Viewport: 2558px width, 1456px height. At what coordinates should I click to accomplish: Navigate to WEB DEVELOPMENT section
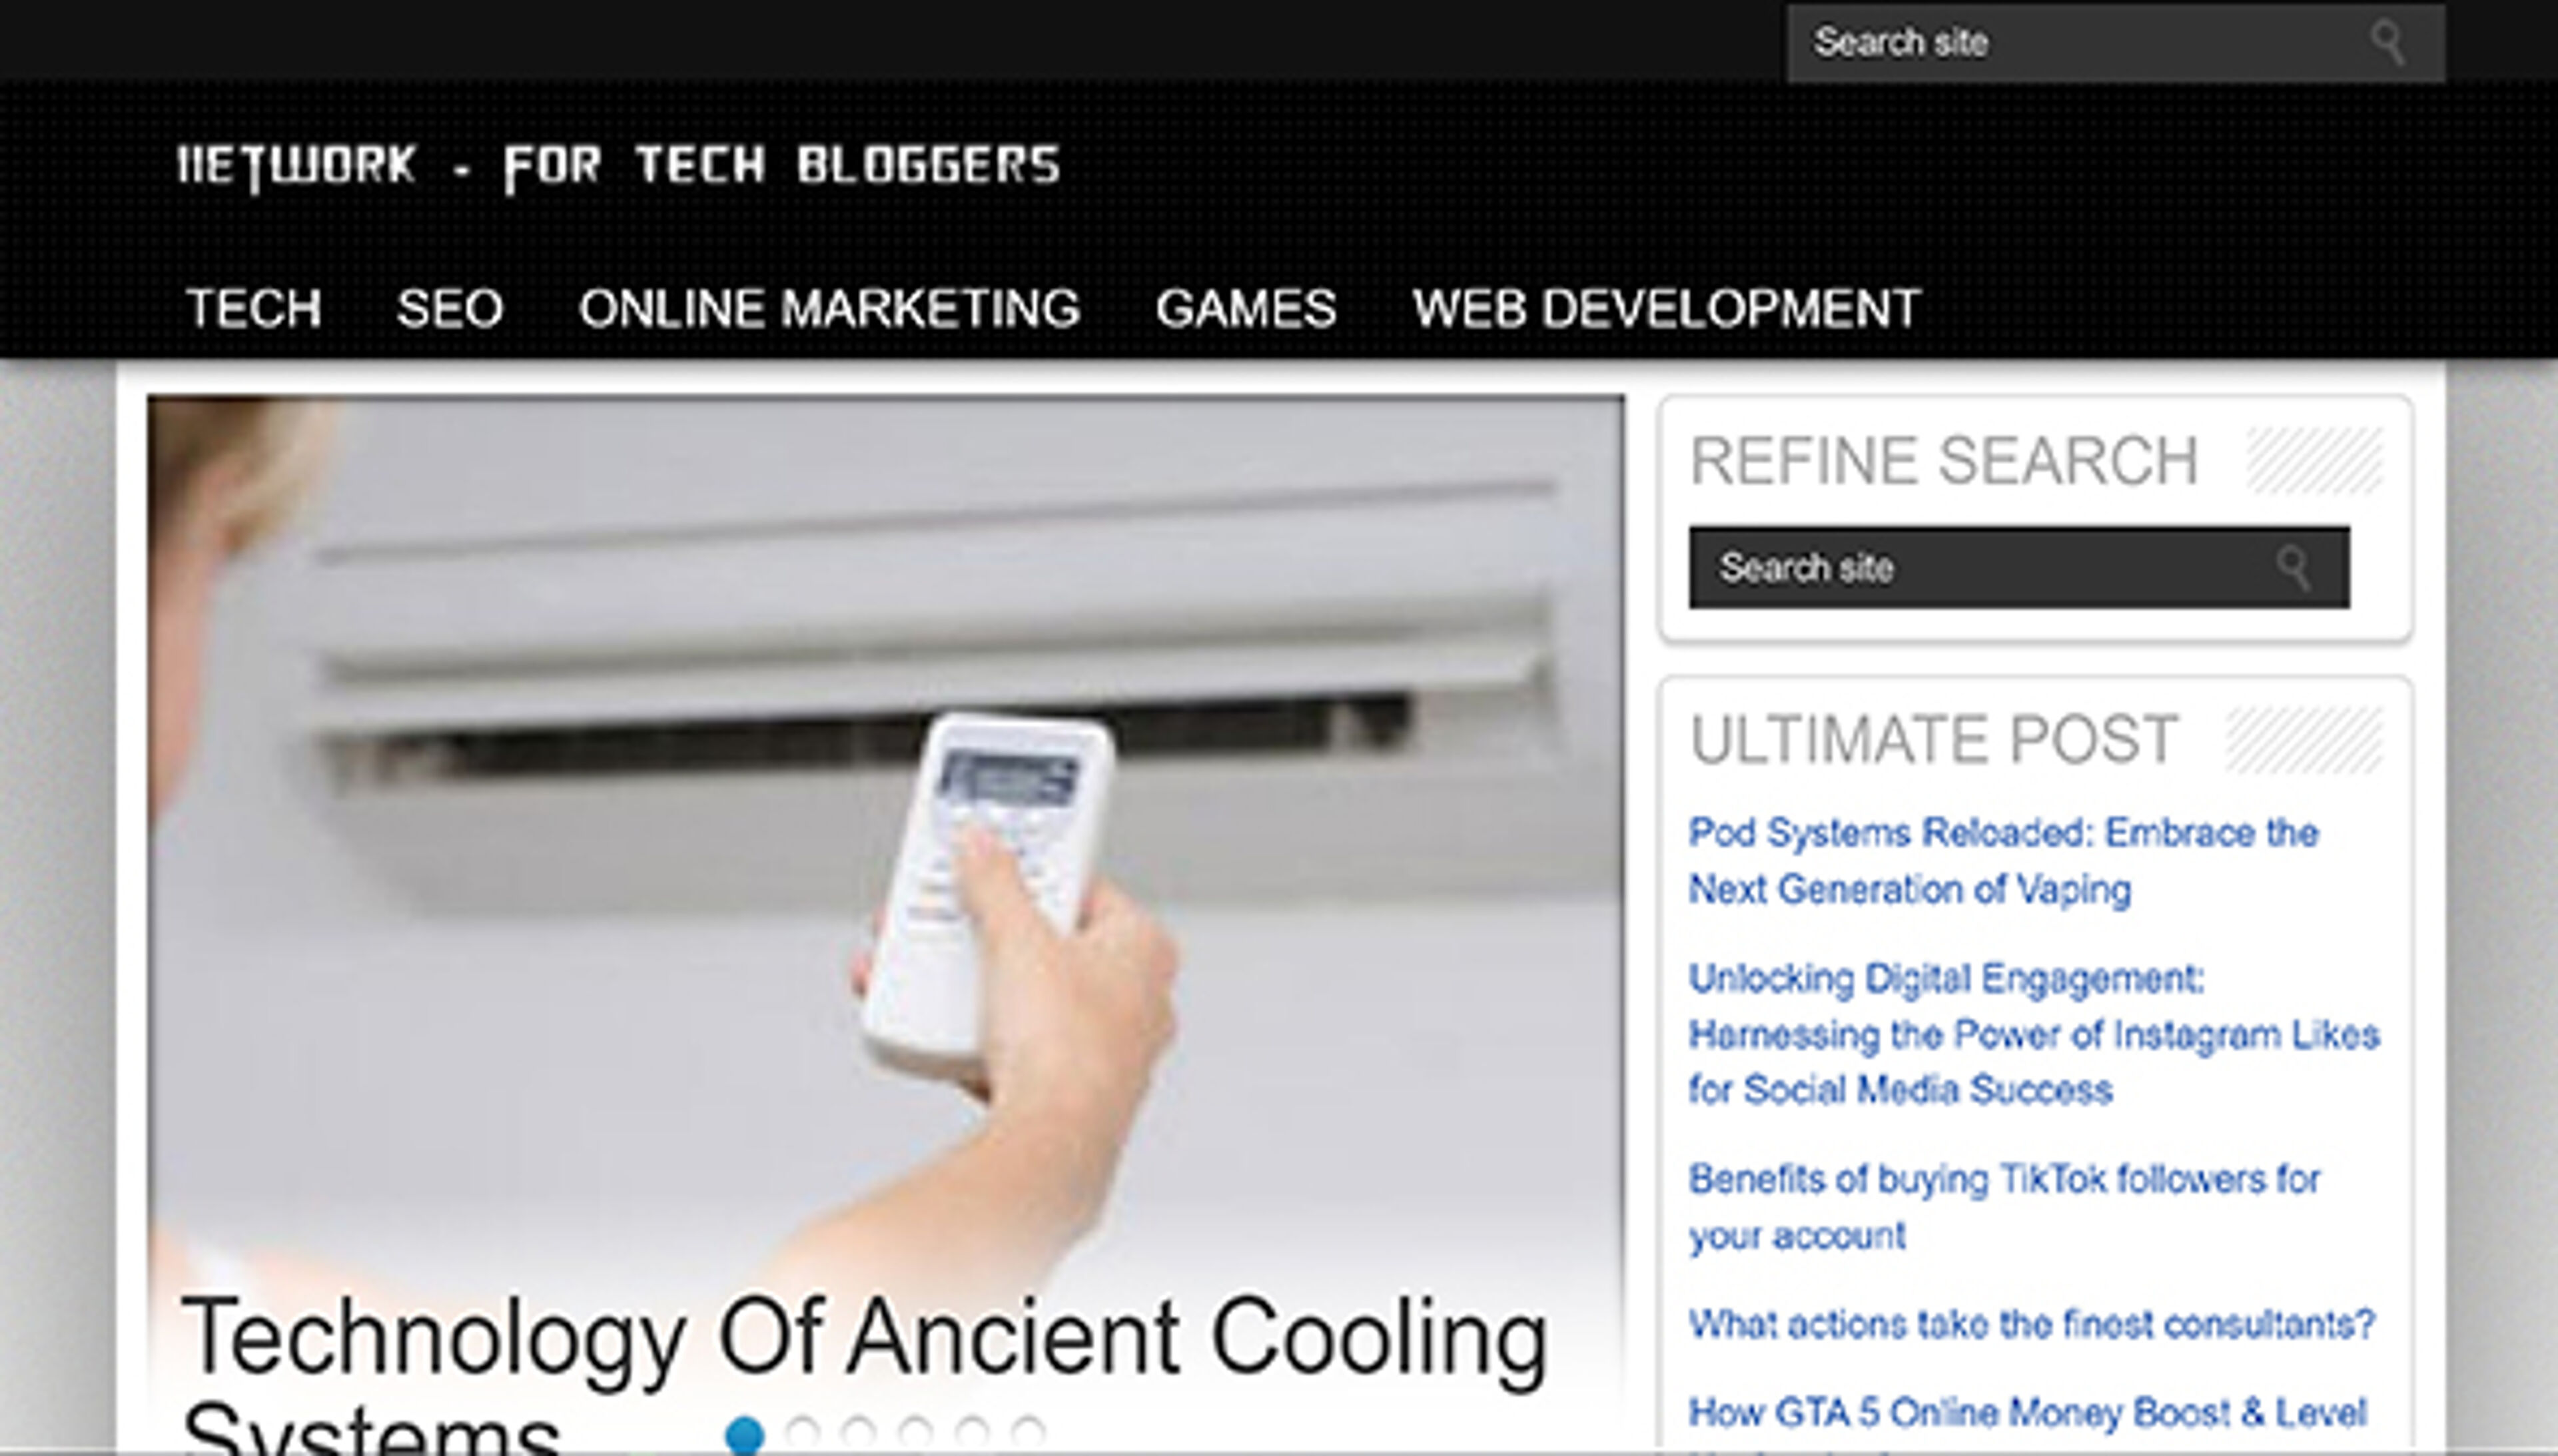tap(1667, 308)
